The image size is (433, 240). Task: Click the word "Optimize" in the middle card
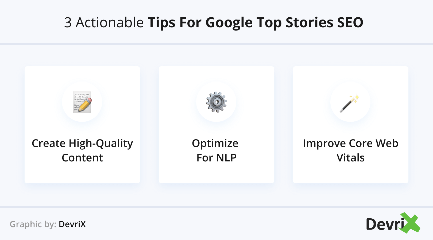(215, 144)
